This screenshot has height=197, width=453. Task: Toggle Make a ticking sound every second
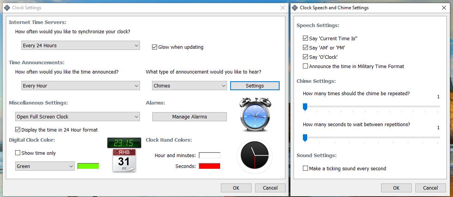306,168
